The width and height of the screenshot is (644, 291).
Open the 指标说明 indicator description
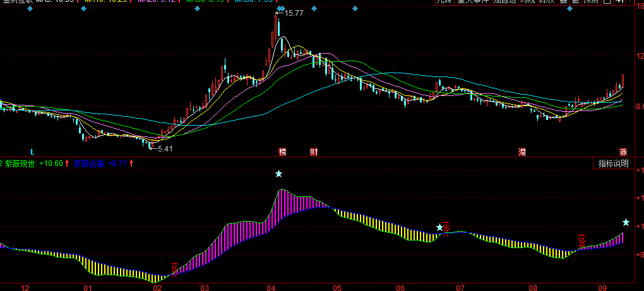(x=614, y=163)
